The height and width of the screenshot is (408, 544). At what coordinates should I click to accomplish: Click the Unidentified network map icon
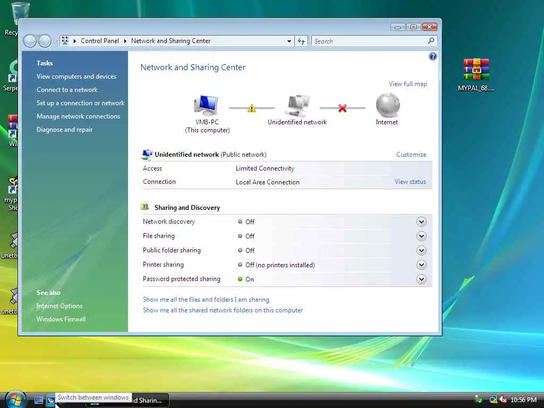(x=297, y=106)
